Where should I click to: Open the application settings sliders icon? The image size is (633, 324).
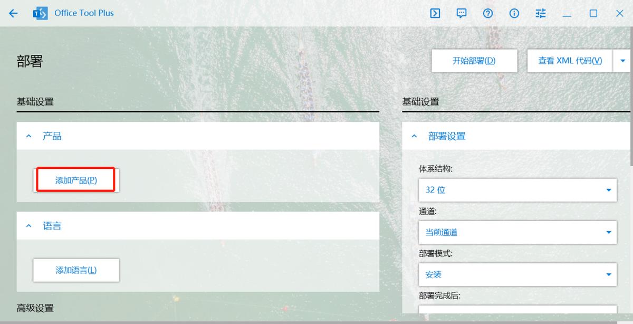[x=540, y=13]
